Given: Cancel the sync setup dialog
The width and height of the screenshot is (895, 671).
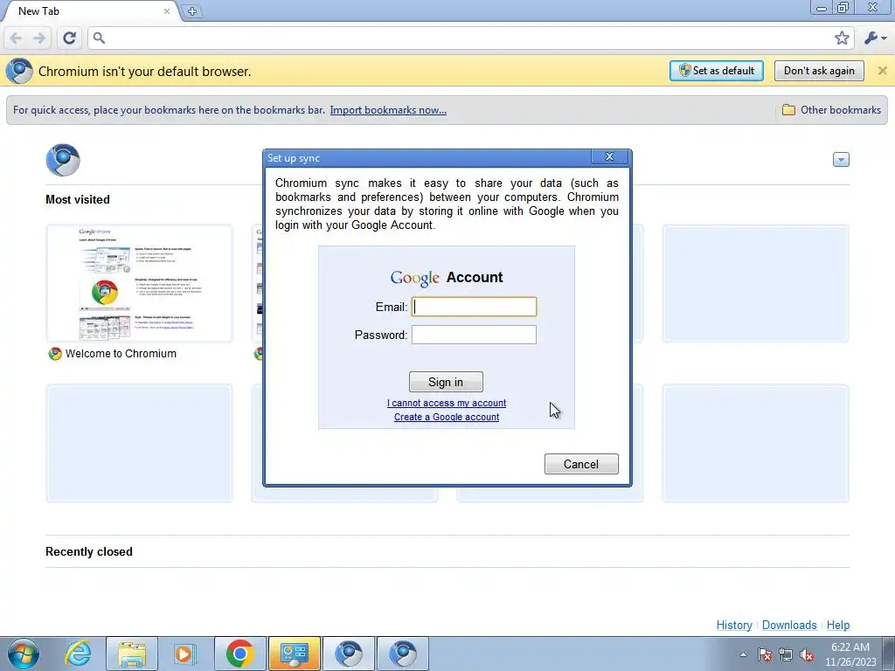Looking at the screenshot, I should click(x=581, y=464).
